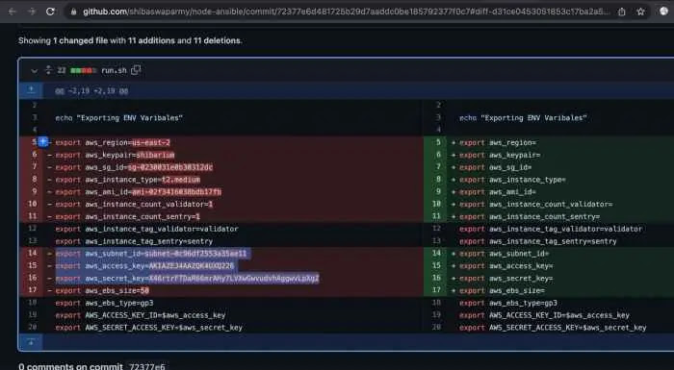Click the "@@ -2,19 +2,19 @@" hunk header

91,91
